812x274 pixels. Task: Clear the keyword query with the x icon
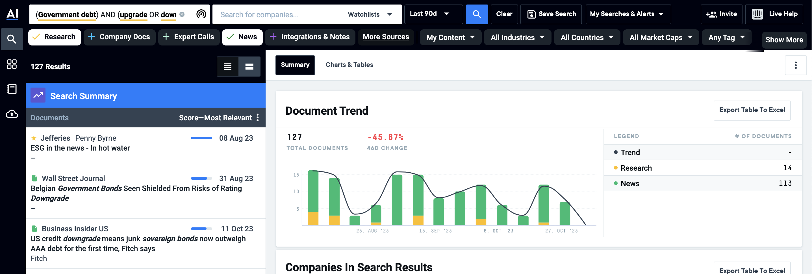182,14
